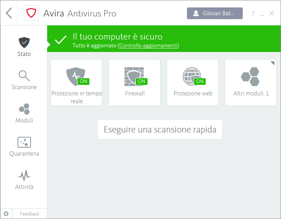Open the Altri moduli: 1 tile
The width and height of the screenshot is (281, 219).
tap(251, 83)
